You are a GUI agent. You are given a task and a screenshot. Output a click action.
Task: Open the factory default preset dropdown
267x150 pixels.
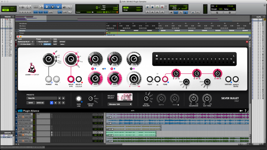pyautogui.click(x=43, y=42)
